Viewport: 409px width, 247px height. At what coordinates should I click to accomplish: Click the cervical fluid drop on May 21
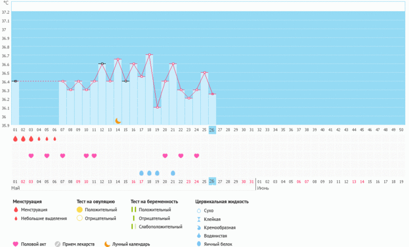(173, 173)
